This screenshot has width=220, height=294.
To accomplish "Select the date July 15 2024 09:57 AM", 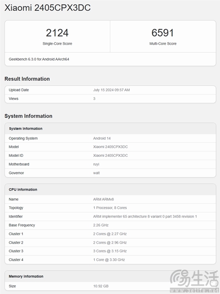I will (x=111, y=90).
